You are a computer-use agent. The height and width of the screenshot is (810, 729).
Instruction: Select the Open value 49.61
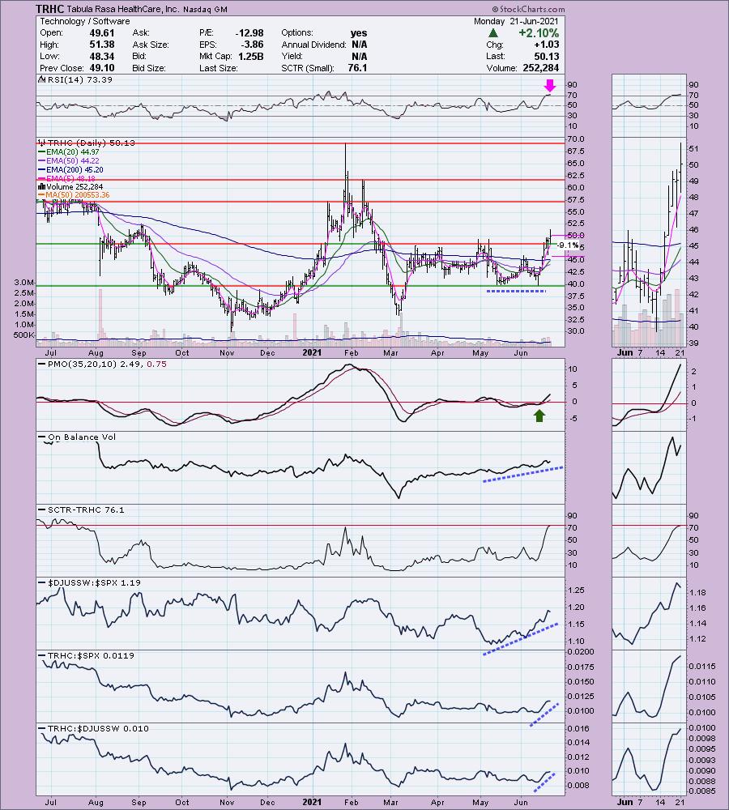[101, 32]
